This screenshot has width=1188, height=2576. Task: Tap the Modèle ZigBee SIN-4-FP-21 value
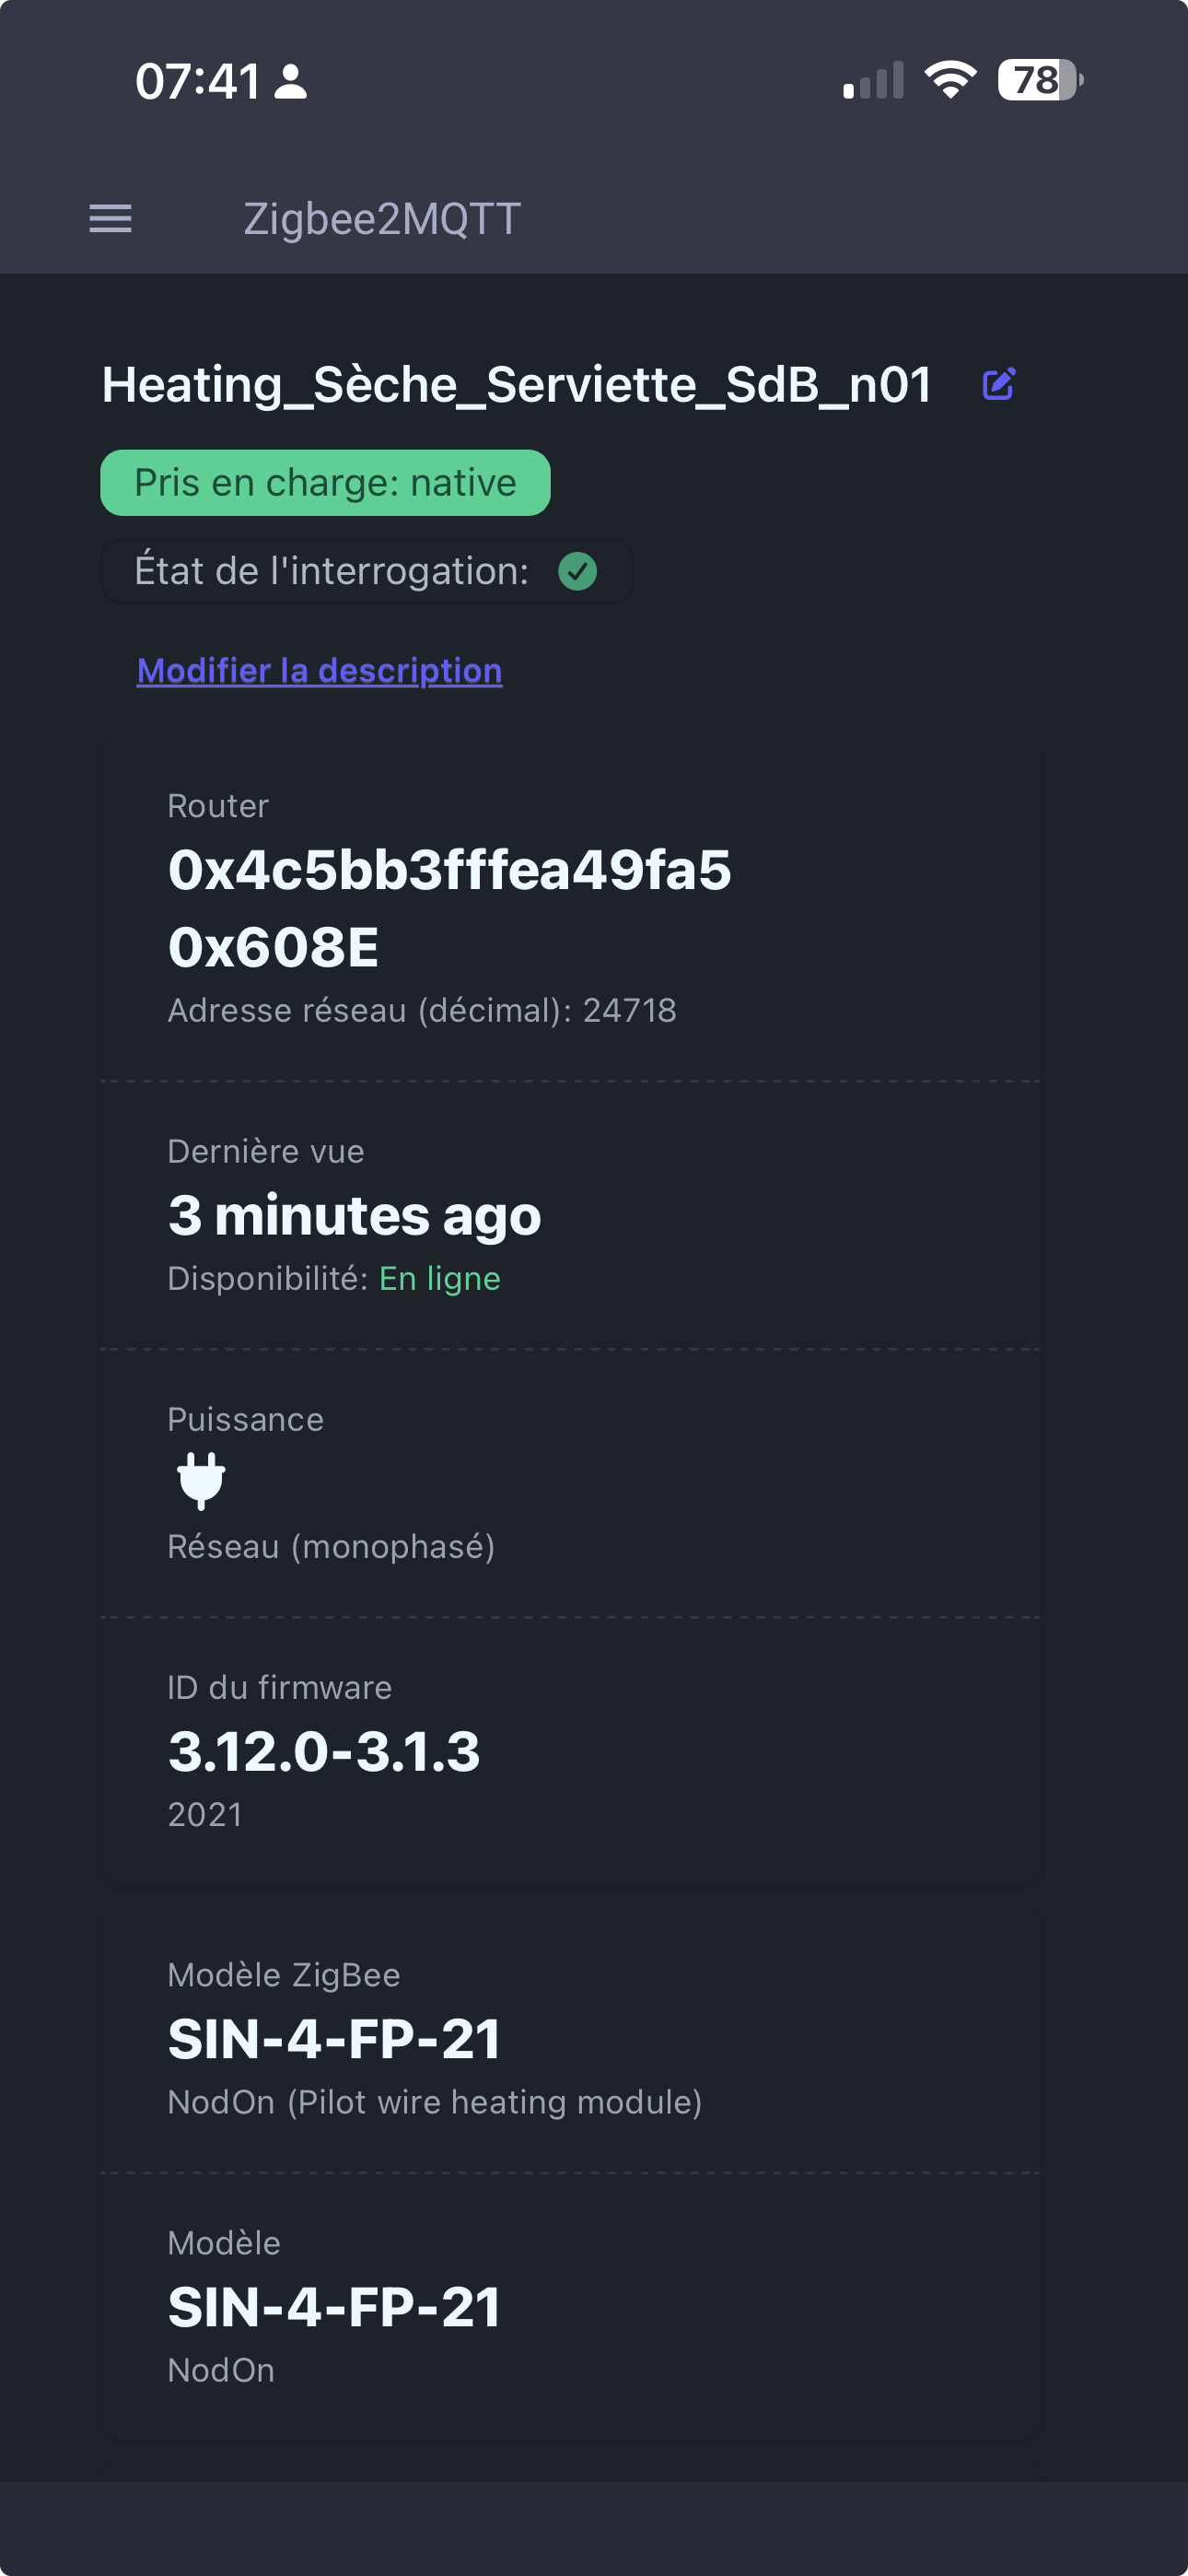click(x=334, y=2039)
